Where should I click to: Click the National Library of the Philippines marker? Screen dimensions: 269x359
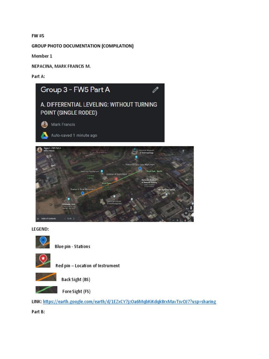pos(114,197)
